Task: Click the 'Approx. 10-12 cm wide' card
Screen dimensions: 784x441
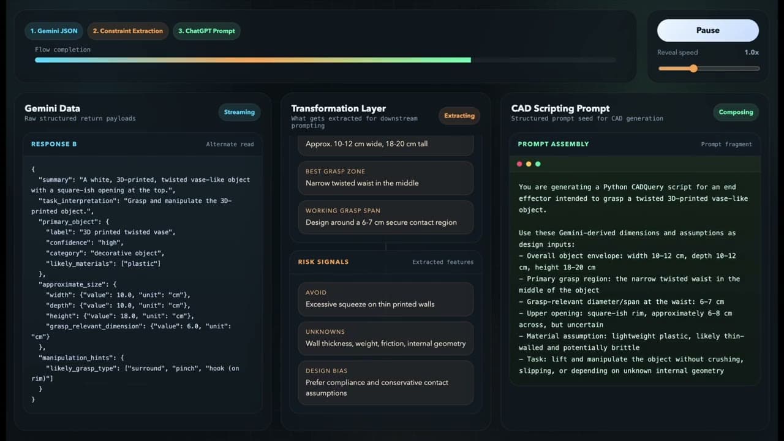Action: [x=386, y=146]
